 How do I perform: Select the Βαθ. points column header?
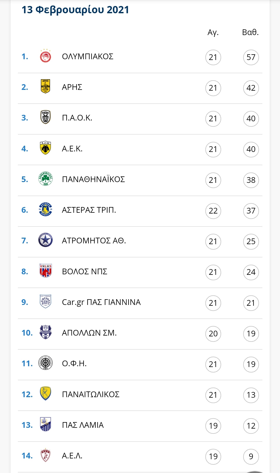tap(250, 32)
